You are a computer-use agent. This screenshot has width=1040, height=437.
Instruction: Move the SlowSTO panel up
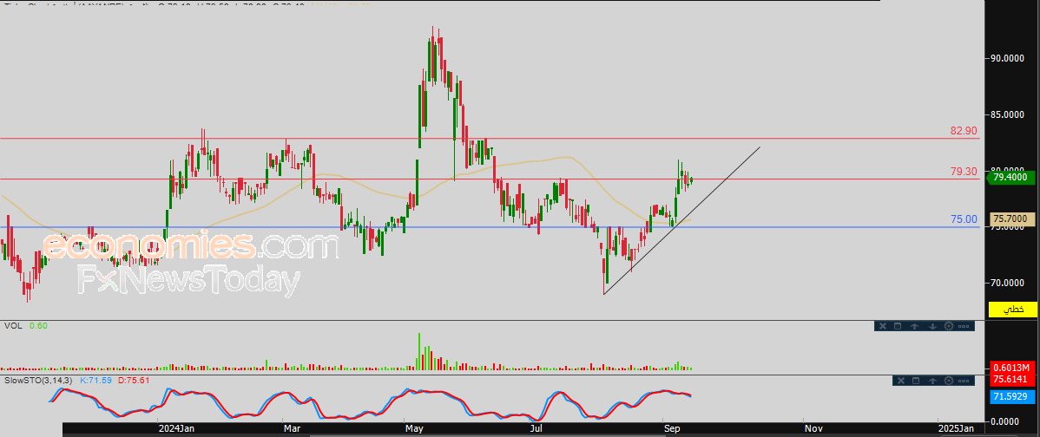[x=932, y=380]
